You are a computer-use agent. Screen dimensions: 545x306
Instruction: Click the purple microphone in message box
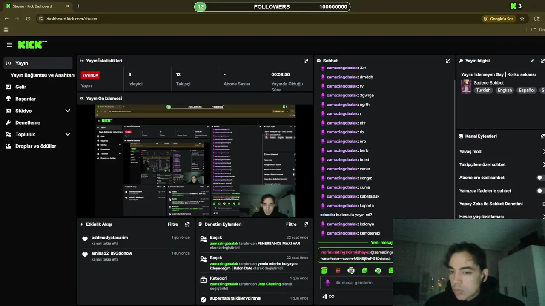click(327, 283)
